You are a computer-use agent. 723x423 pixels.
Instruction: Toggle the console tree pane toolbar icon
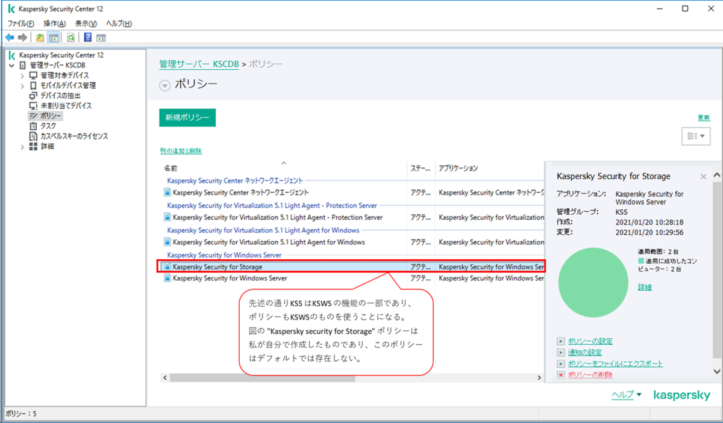pyautogui.click(x=54, y=37)
